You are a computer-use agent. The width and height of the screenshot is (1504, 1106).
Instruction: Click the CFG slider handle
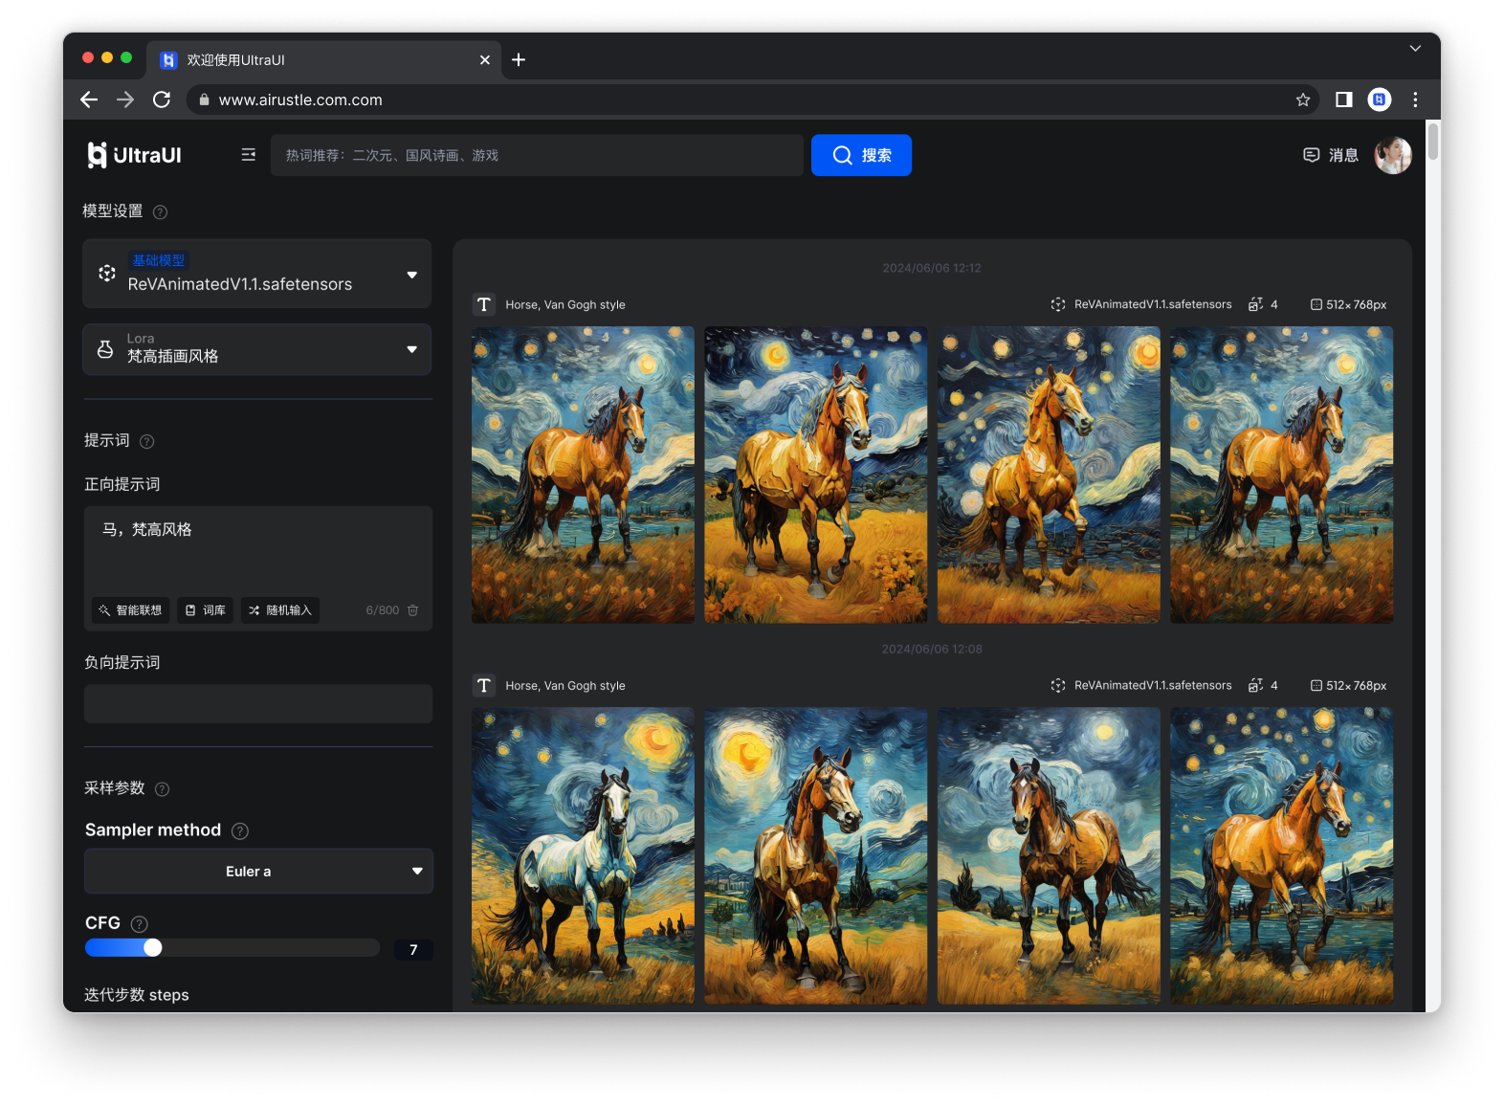[153, 948]
